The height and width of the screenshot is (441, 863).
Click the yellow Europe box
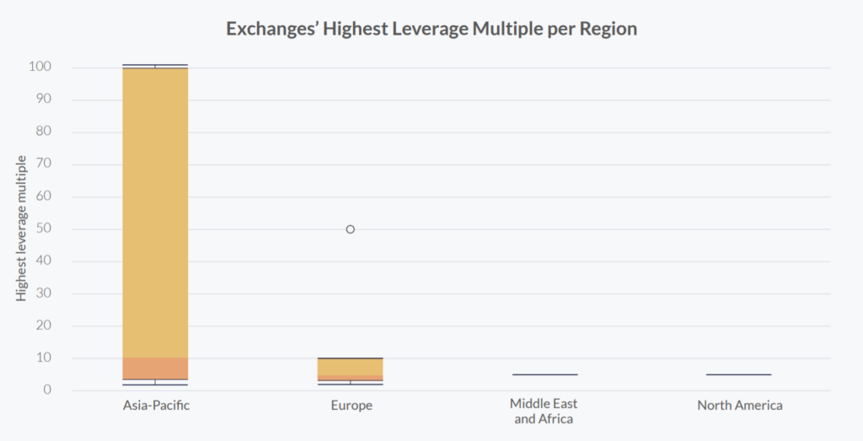[351, 367]
